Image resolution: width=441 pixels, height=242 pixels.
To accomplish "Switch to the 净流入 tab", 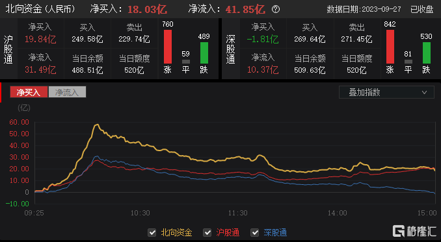I will pyautogui.click(x=67, y=92).
